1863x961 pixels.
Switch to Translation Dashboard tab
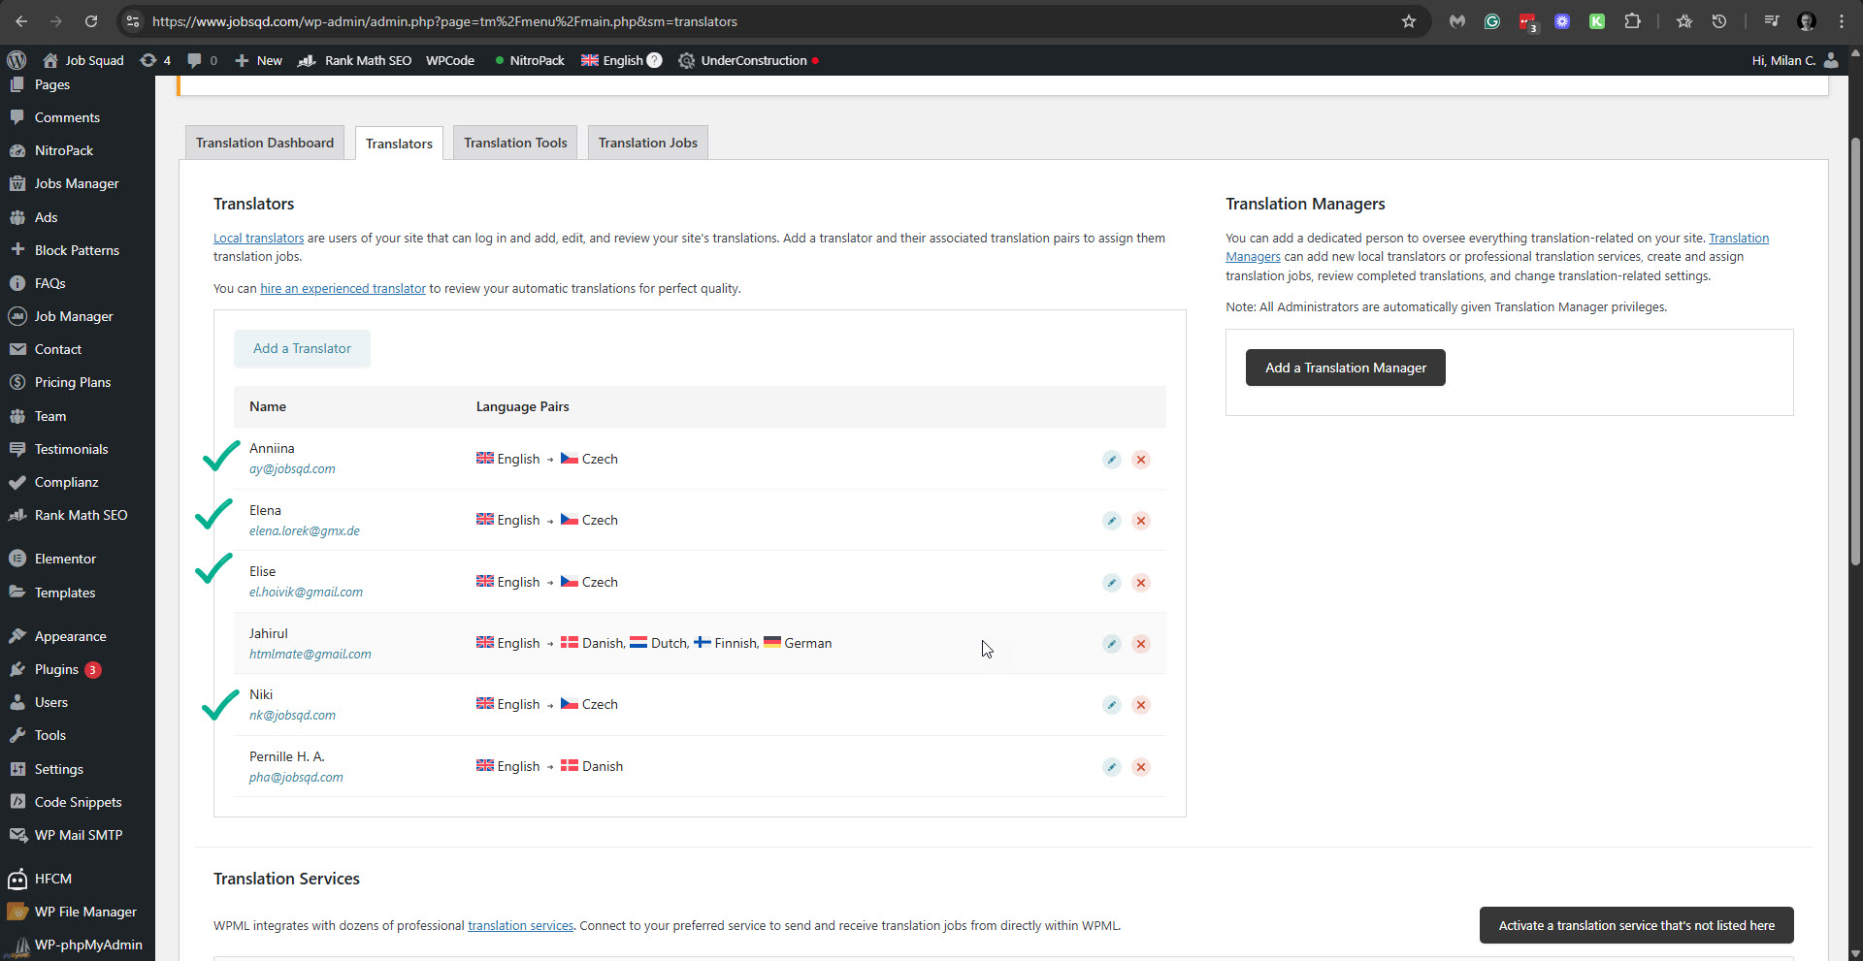[x=265, y=143]
